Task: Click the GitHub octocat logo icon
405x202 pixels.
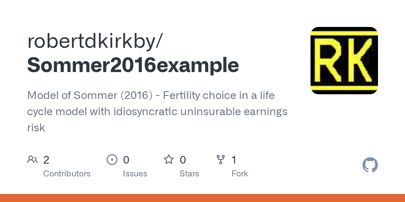Action: coord(370,165)
